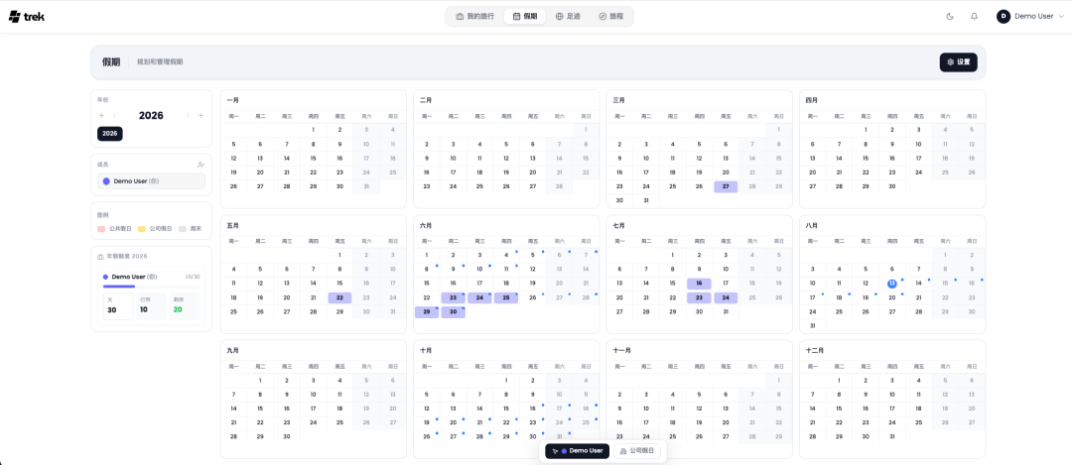Screen dimensions: 1072x465
Task: Click April 15 in 四月 calendar
Action: click(865, 158)
